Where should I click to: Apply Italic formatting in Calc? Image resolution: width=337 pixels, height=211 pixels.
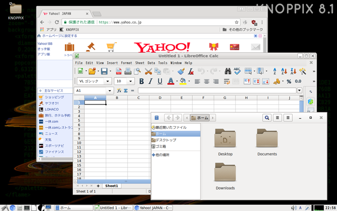(151, 81)
